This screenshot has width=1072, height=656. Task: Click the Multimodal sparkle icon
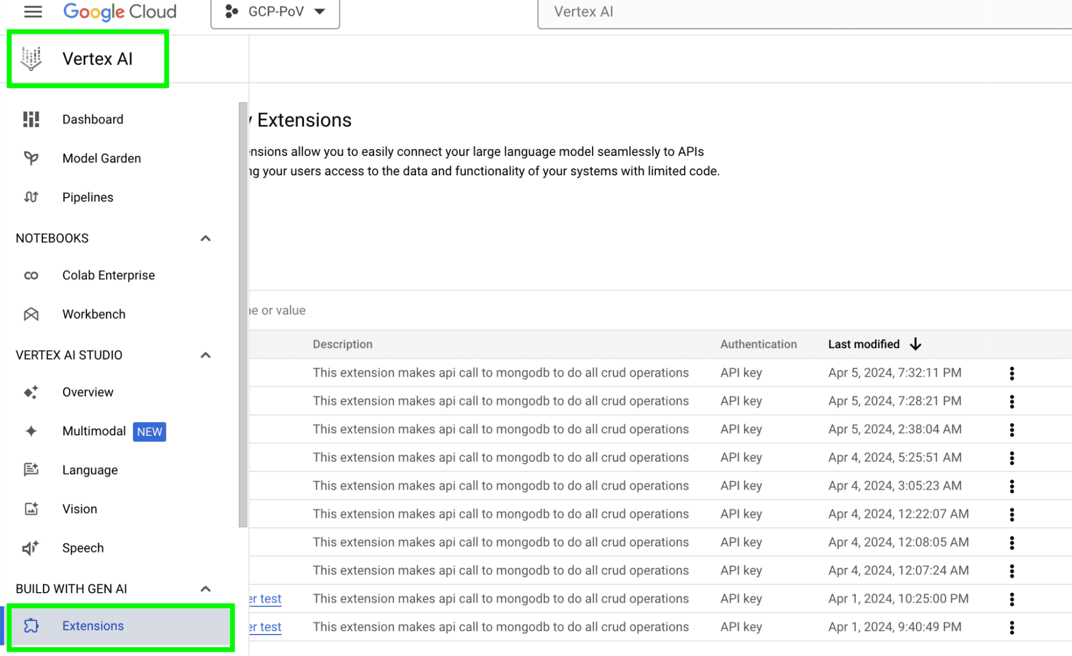coord(31,431)
